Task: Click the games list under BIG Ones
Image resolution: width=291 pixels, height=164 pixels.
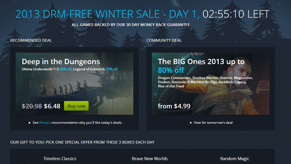Action: [206, 82]
